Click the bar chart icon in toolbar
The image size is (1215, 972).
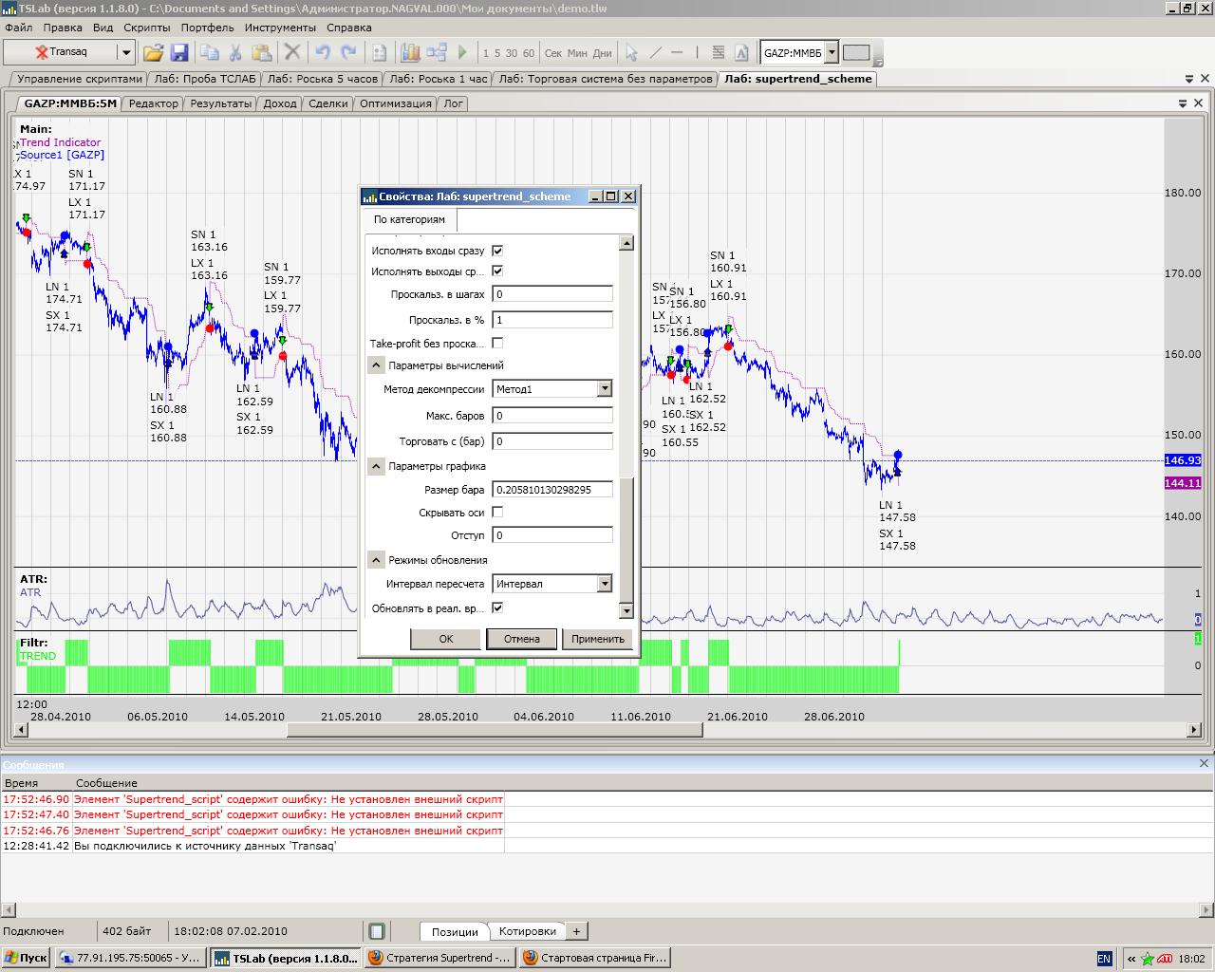410,53
